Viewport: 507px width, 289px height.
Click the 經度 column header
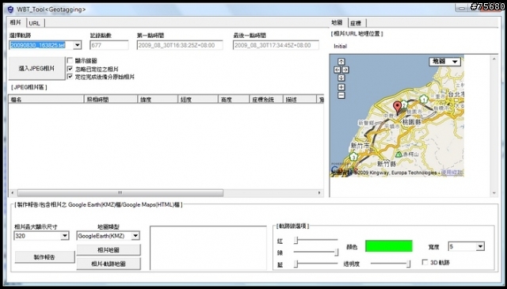[198, 99]
